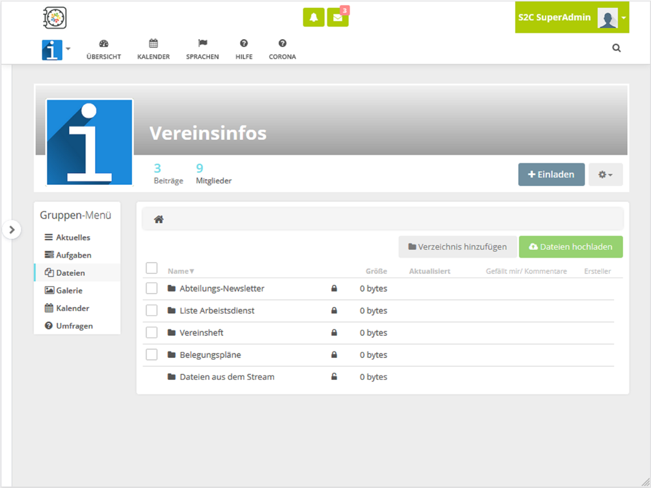Click Dateien hochladen button

570,247
